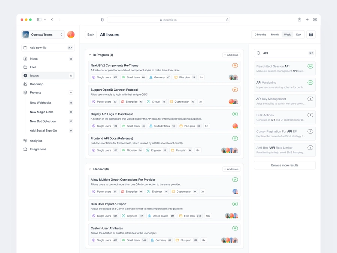337x253 pixels.
Task: Add a new project with plus icon
Action: point(71,93)
